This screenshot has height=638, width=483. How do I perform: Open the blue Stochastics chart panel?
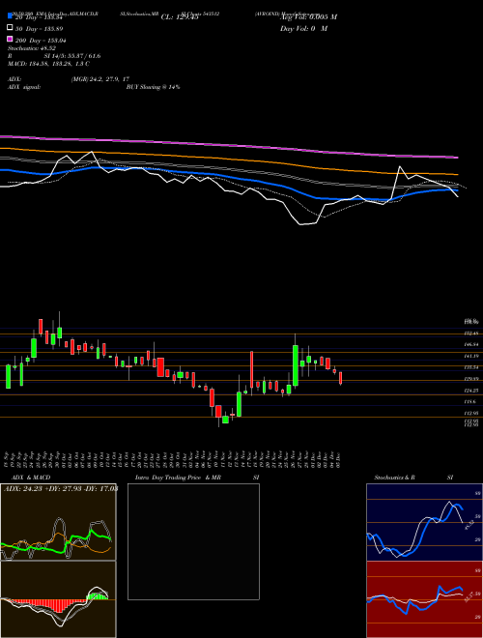tap(424, 522)
